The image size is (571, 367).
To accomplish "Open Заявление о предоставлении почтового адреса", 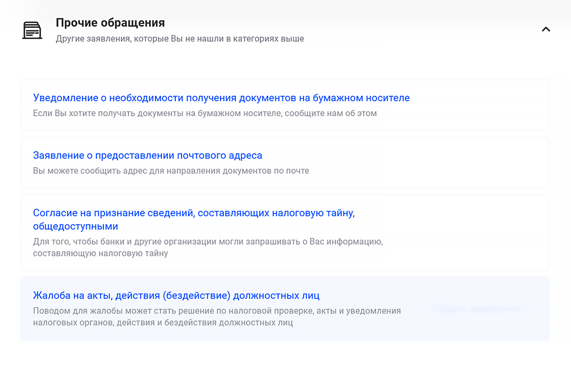I will tap(148, 155).
